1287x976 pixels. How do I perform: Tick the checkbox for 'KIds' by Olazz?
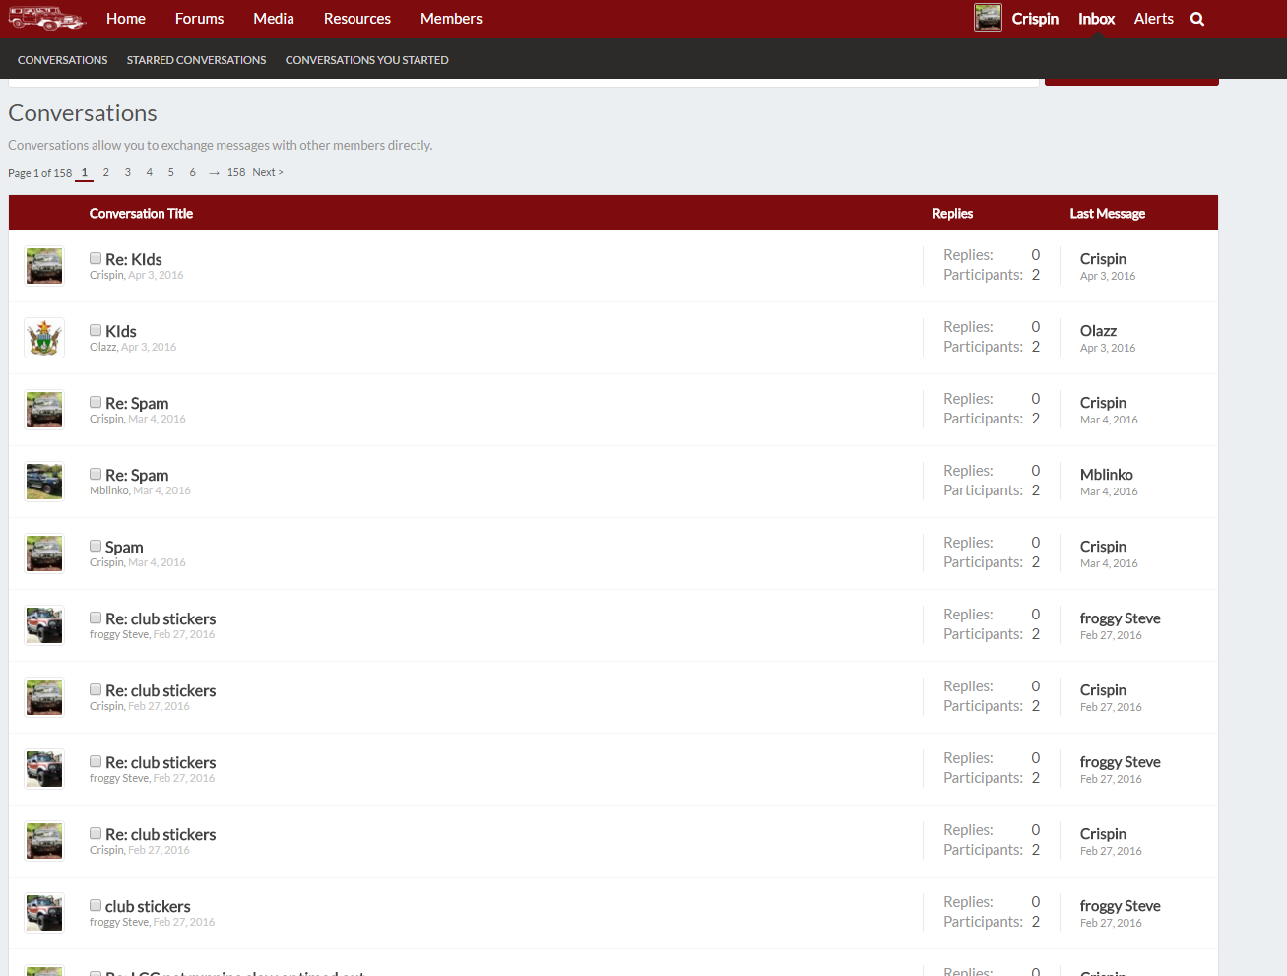click(x=96, y=330)
